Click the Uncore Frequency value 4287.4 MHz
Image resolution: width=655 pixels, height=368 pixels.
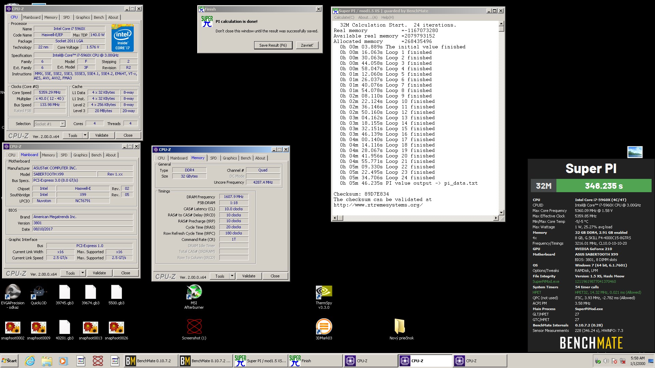pos(263,182)
